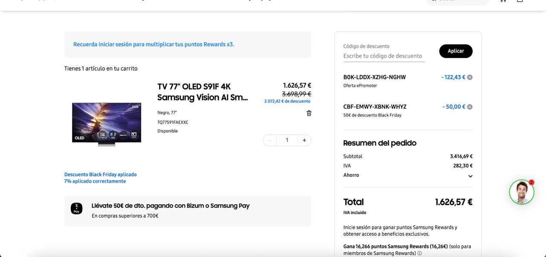Click the quantity number field
Screen dimensions: 546x257
coord(287,140)
